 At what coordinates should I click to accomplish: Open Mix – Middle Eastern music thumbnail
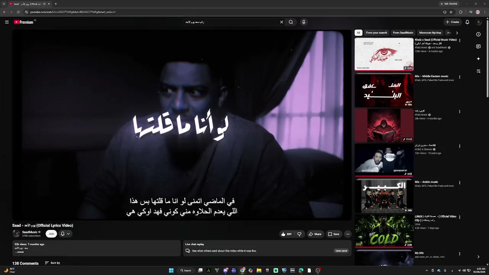click(x=384, y=90)
